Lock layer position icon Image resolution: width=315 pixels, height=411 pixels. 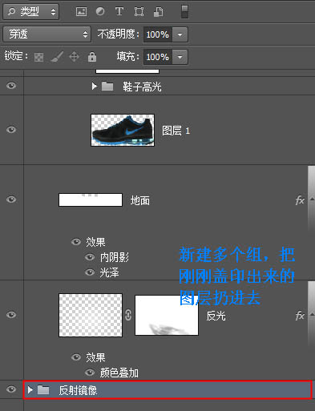pyautogui.click(x=74, y=57)
